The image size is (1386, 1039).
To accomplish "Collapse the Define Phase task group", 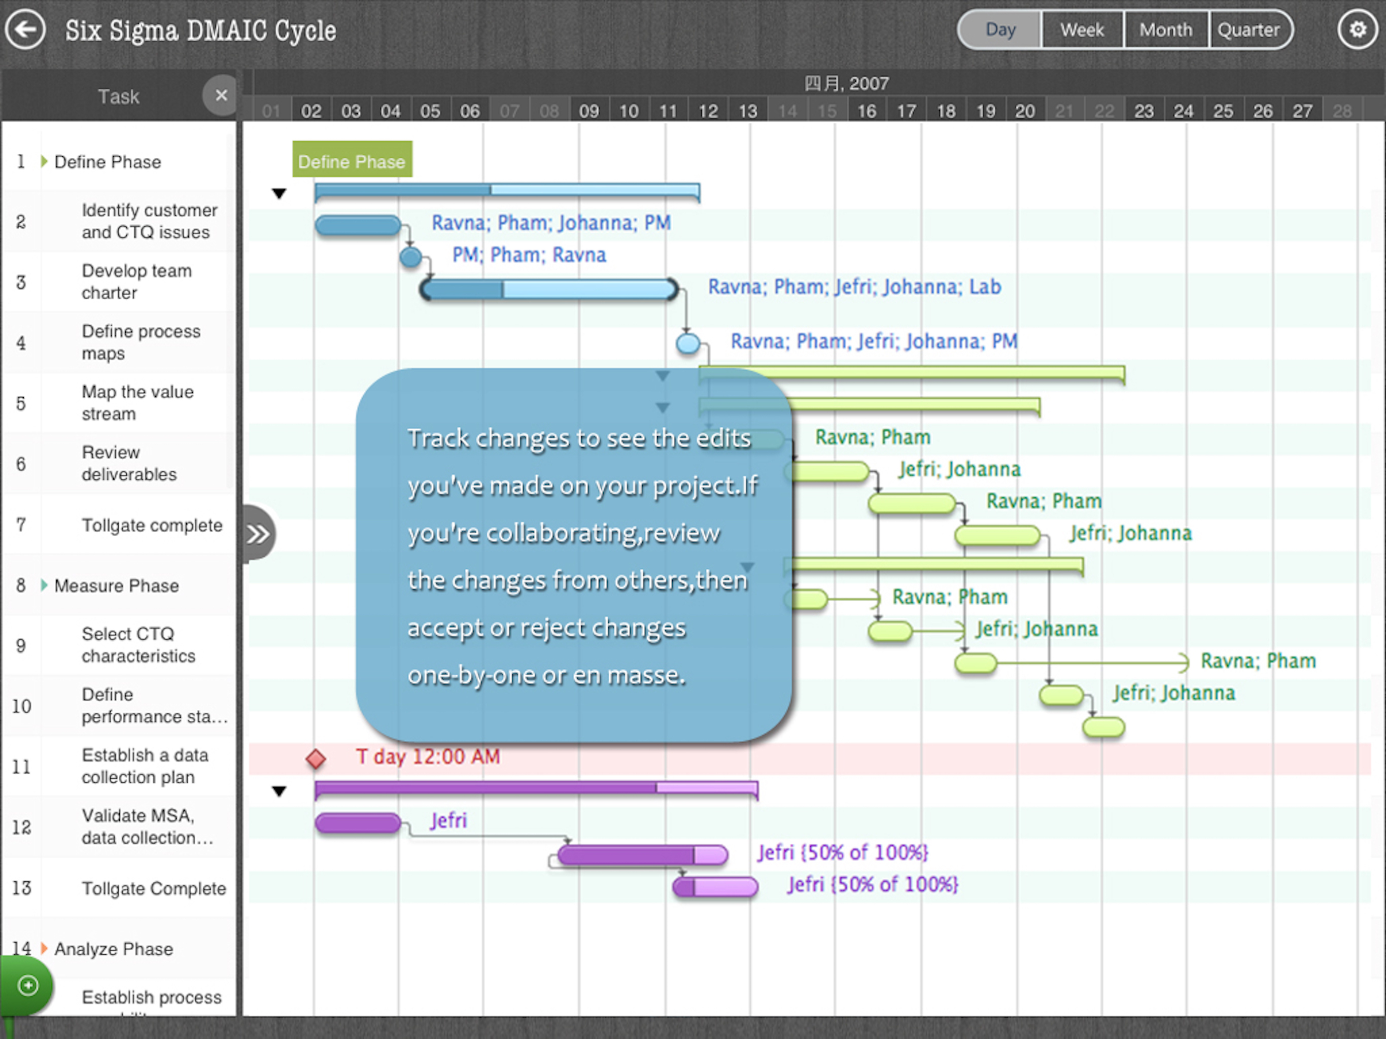I will click(x=44, y=162).
